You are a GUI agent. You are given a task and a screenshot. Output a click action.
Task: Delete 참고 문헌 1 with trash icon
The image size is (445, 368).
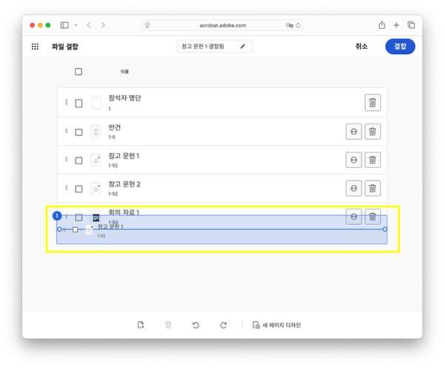coord(373,160)
